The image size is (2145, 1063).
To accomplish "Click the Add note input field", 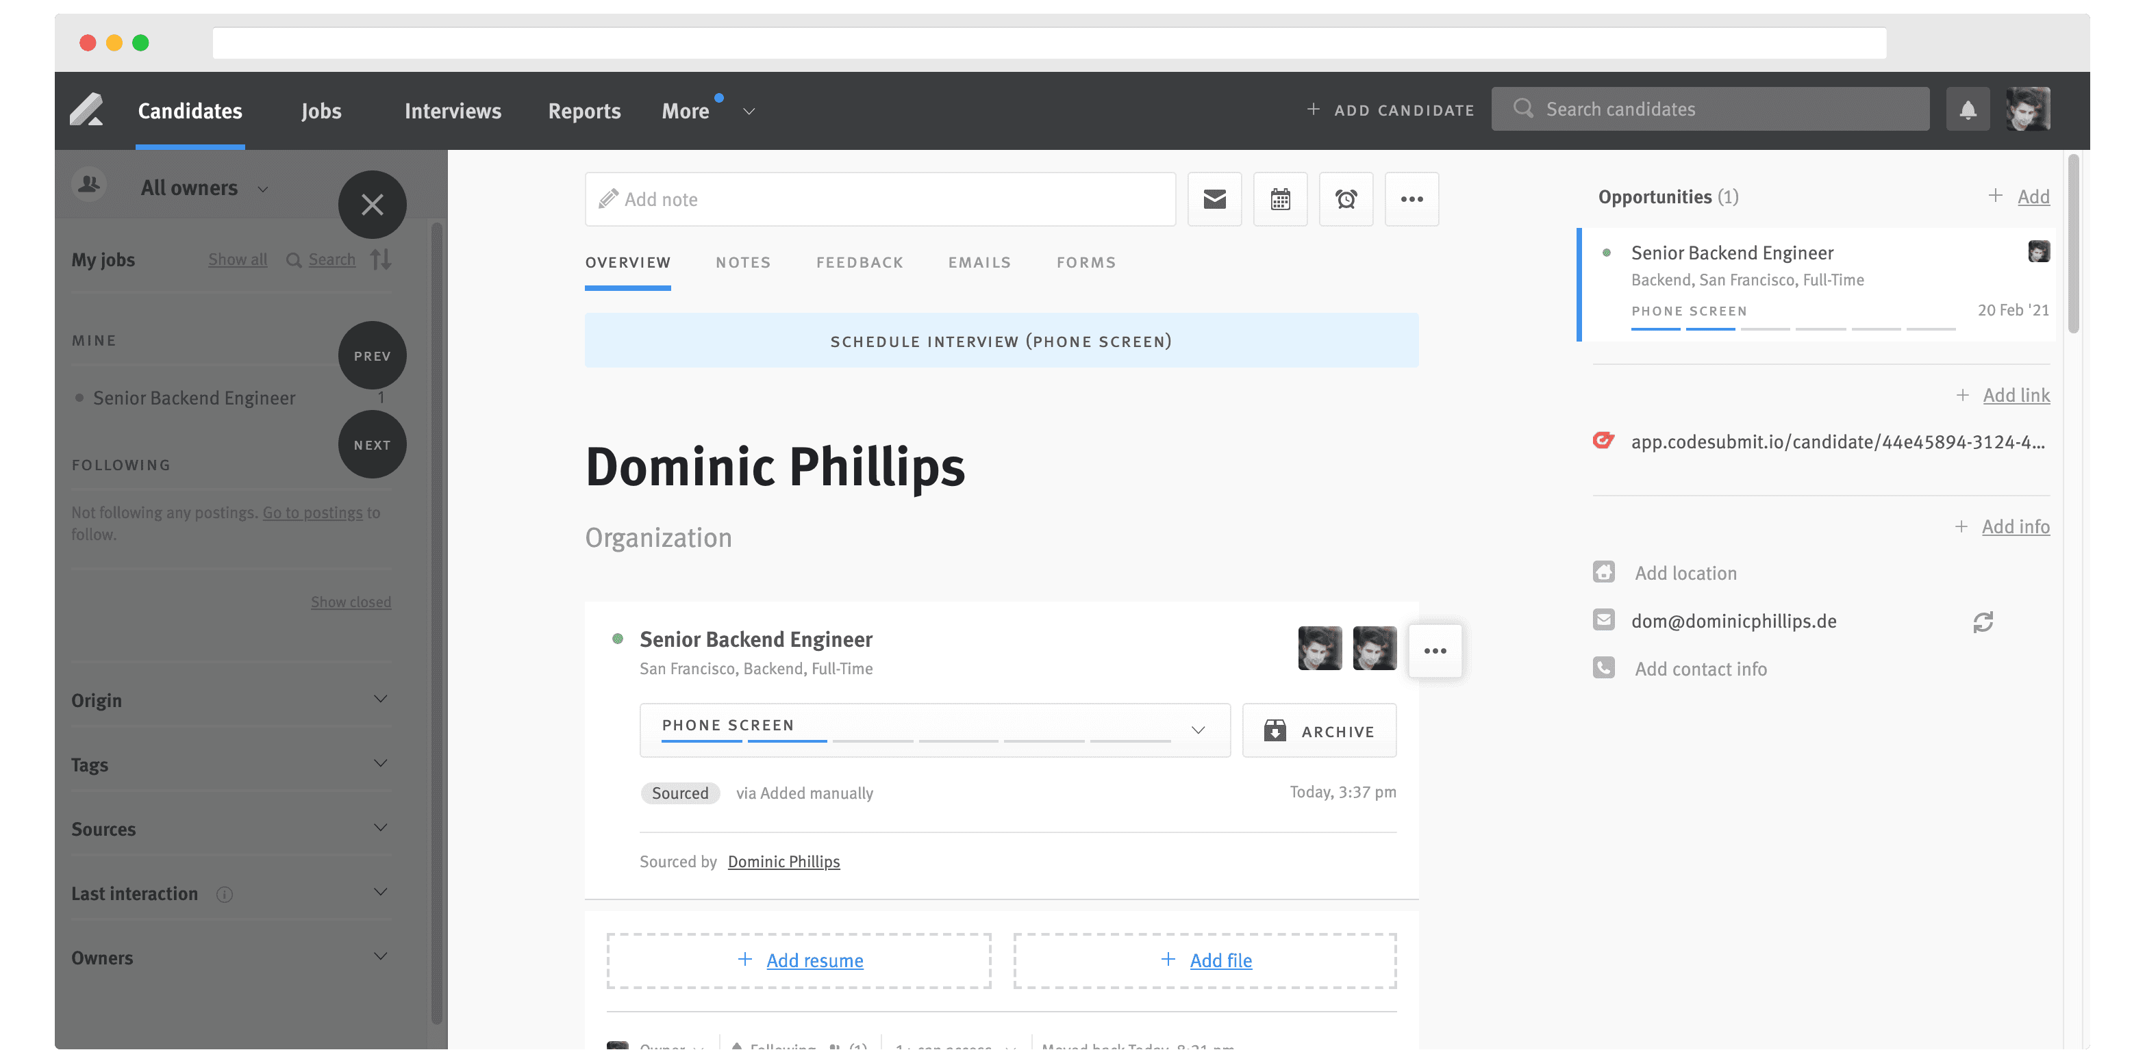I will [x=879, y=199].
